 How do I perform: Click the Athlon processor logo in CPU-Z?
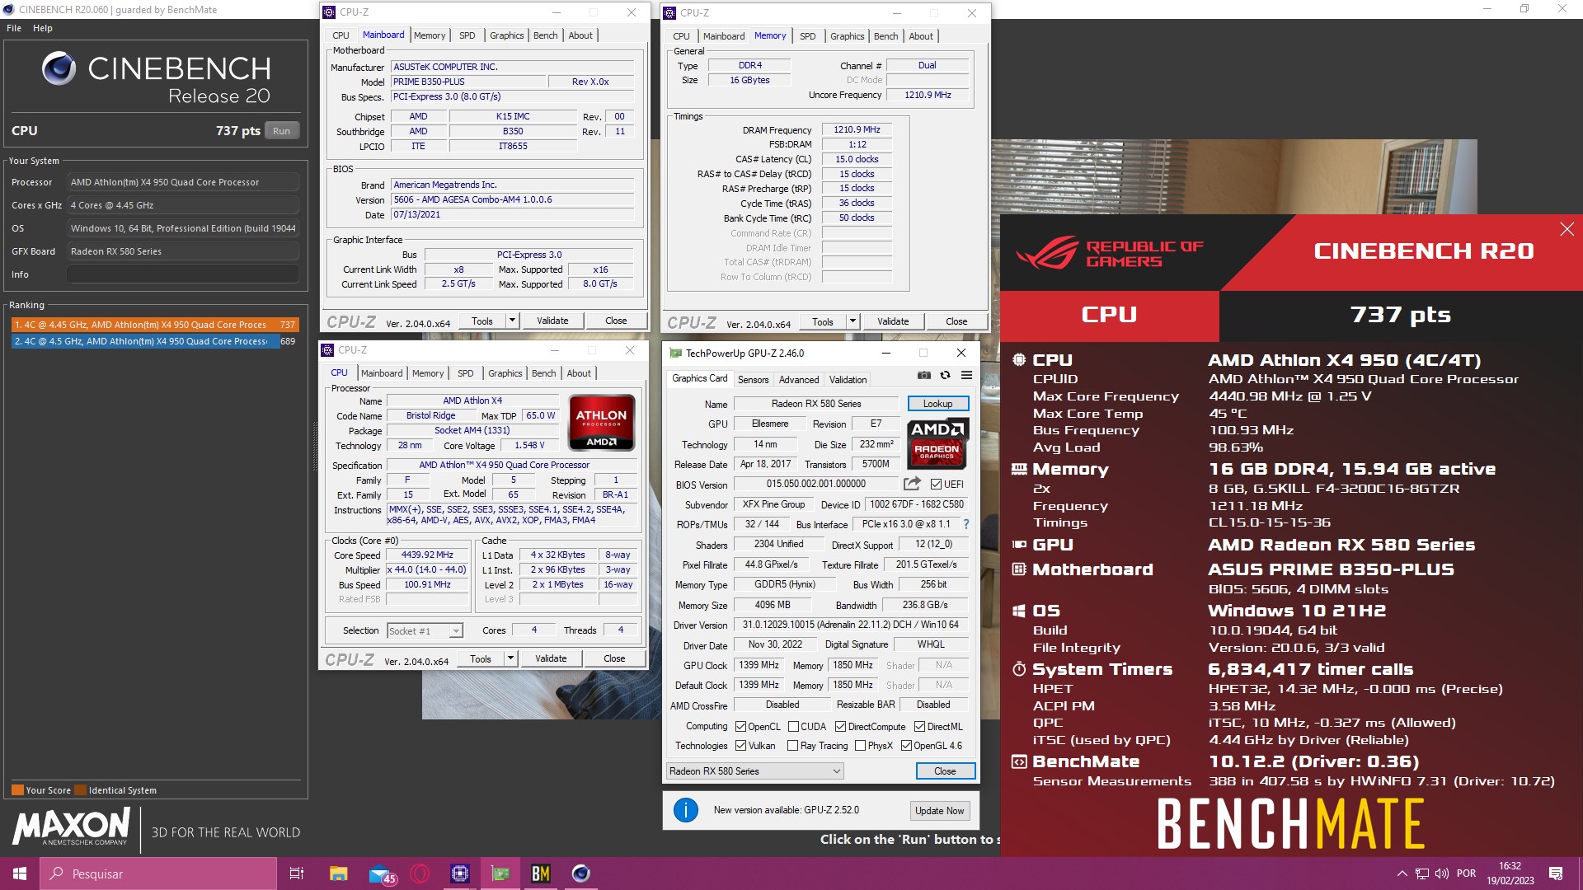click(601, 423)
